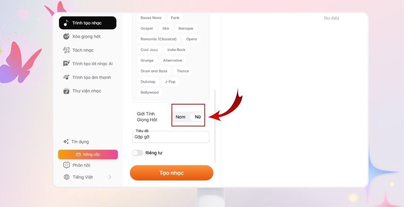This screenshot has width=404, height=207.
Task: Select Nữ voice gender option
Action: click(198, 117)
